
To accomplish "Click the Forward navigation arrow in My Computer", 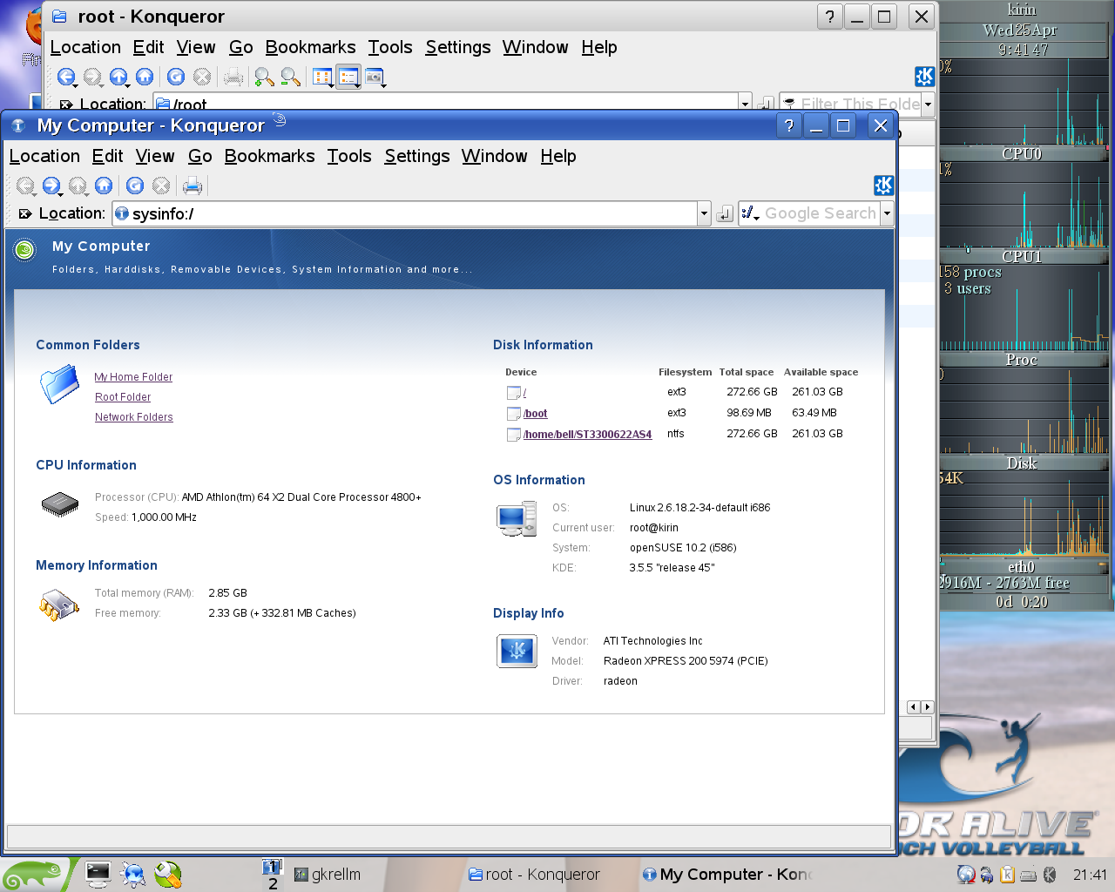I will pos(51,186).
